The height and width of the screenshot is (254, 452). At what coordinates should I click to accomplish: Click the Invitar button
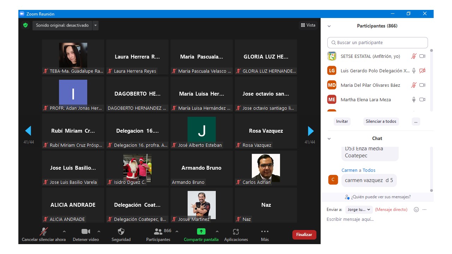tap(342, 121)
